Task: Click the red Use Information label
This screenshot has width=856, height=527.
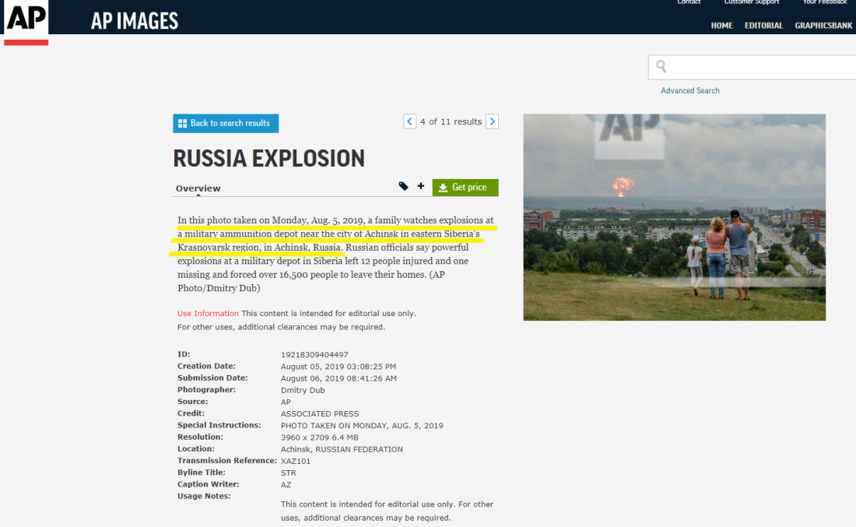Action: coord(208,314)
